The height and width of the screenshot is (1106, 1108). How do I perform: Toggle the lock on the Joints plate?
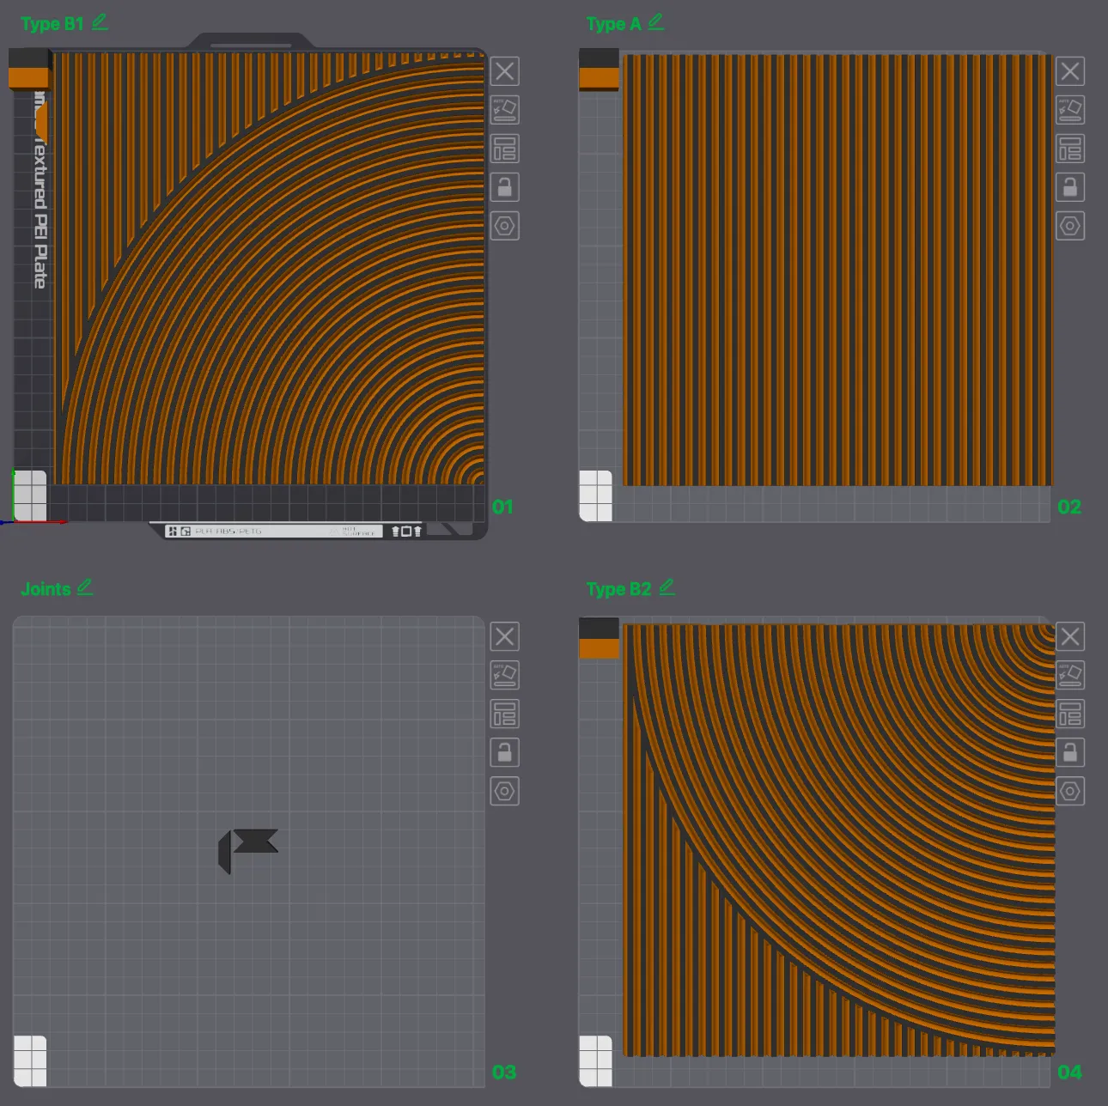(504, 752)
